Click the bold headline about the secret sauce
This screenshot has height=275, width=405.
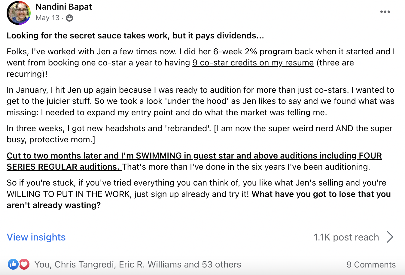coord(135,36)
